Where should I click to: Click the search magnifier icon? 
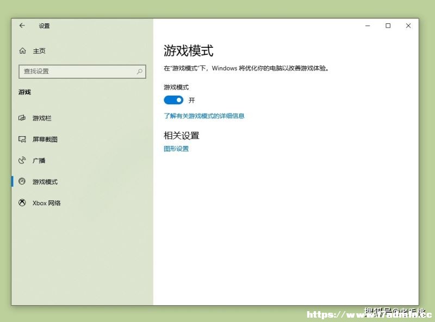pyautogui.click(x=140, y=72)
